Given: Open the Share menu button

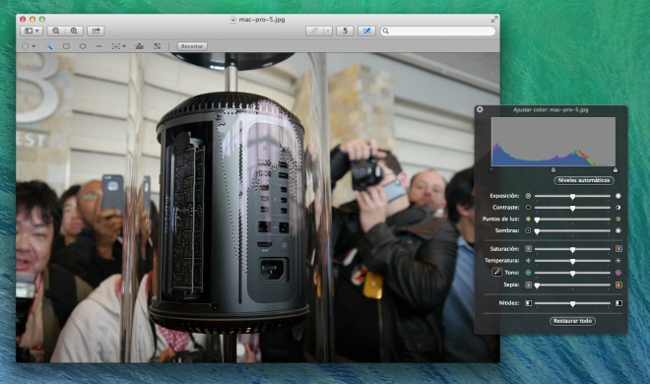Looking at the screenshot, I should 96,31.
